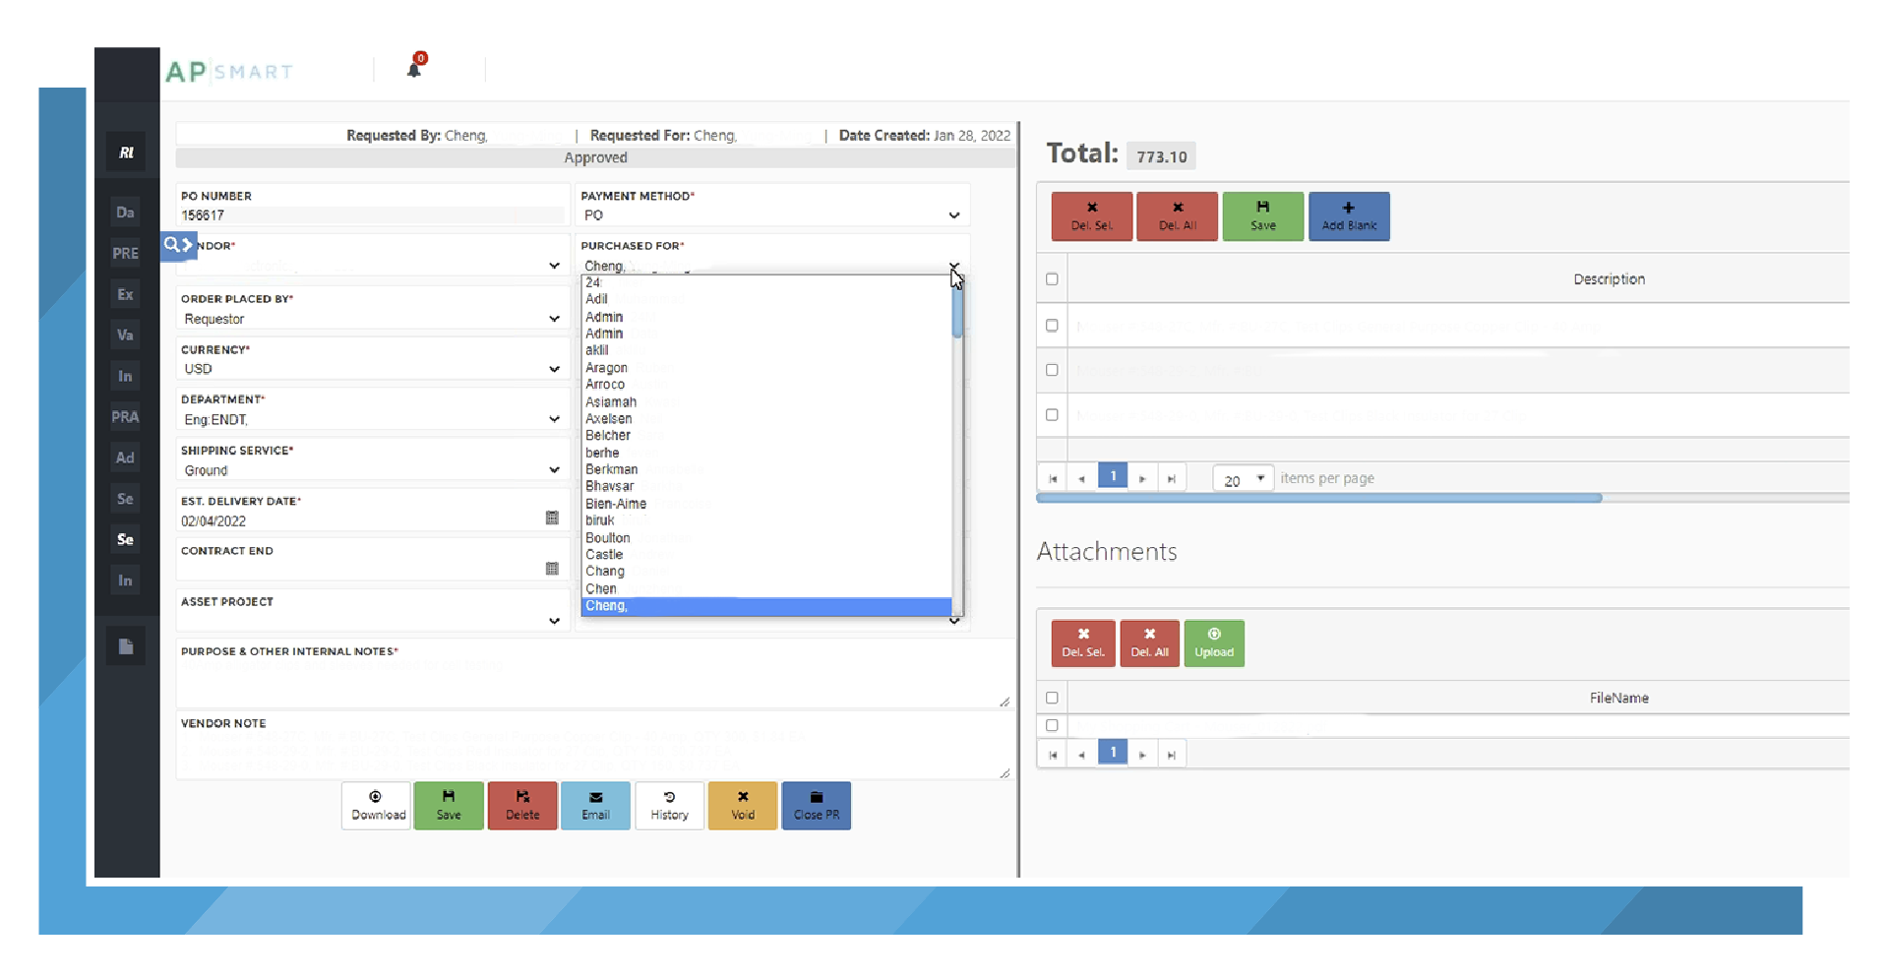Click the Close PR button

tap(816, 806)
